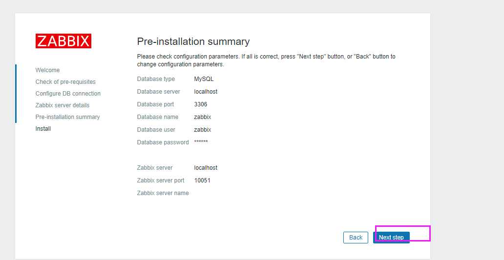Click the Zabbix server name label
Screen dimensions: 504x260
(163, 193)
